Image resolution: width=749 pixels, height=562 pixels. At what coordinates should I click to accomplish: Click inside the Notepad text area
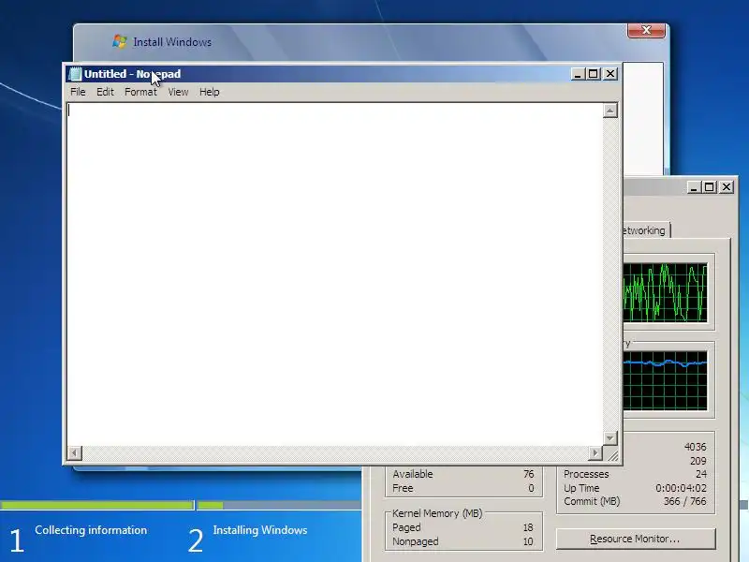pos(334,274)
